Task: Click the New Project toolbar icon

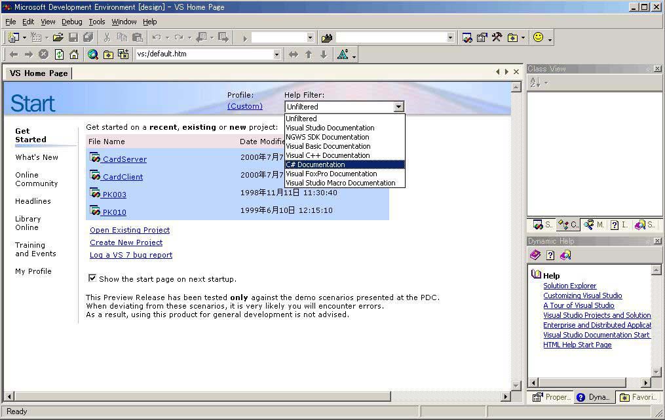Action: point(14,37)
